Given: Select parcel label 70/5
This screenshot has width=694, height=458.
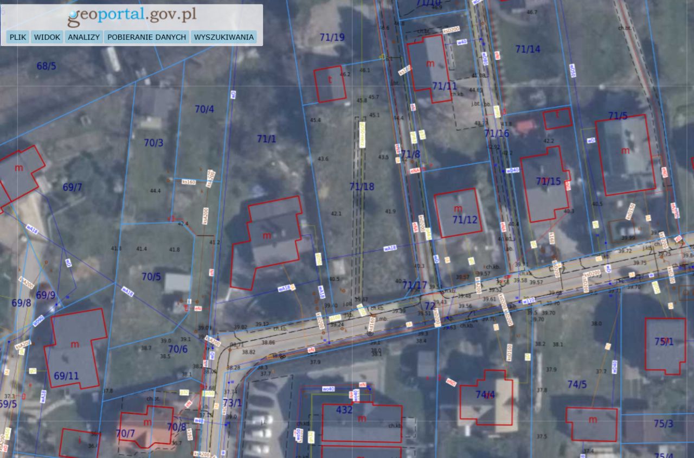Looking at the screenshot, I should pos(151,277).
